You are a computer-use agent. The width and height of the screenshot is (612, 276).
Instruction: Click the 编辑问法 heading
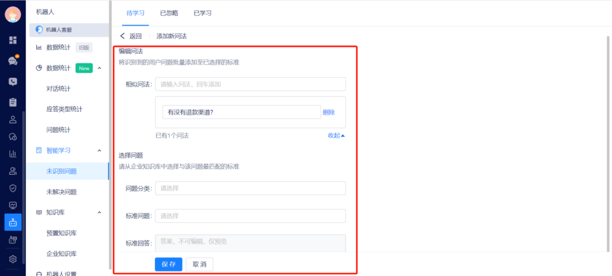click(x=131, y=51)
